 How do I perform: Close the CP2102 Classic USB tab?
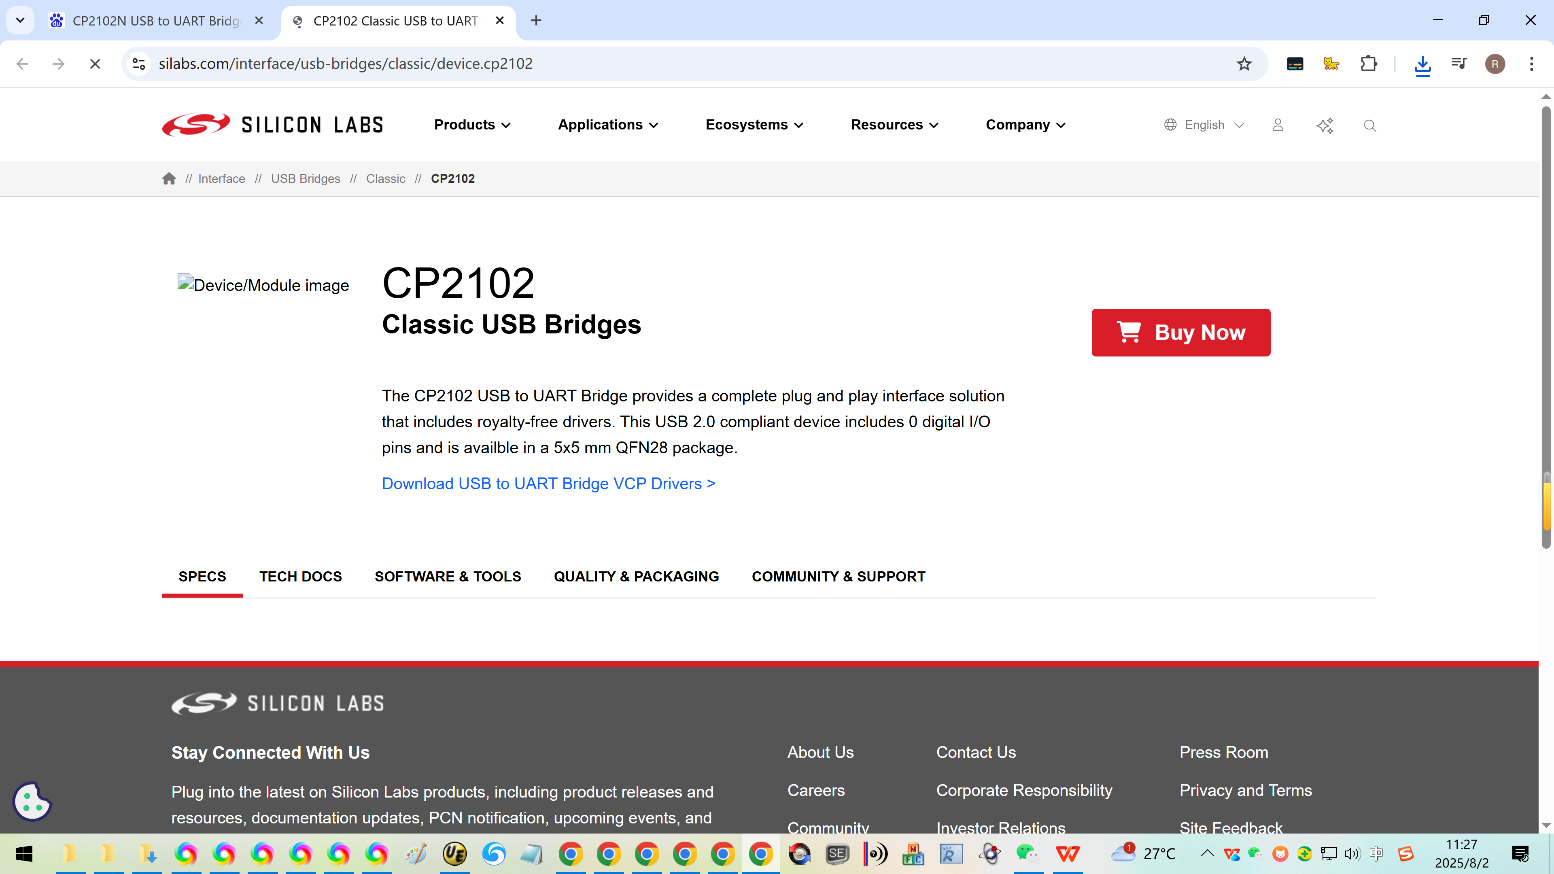(499, 21)
